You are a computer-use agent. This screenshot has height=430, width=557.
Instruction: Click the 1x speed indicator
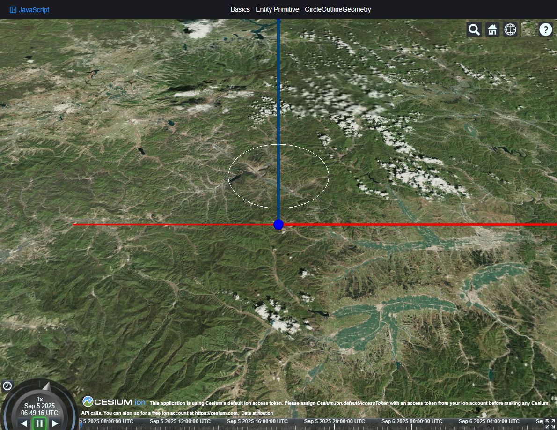[x=40, y=400]
